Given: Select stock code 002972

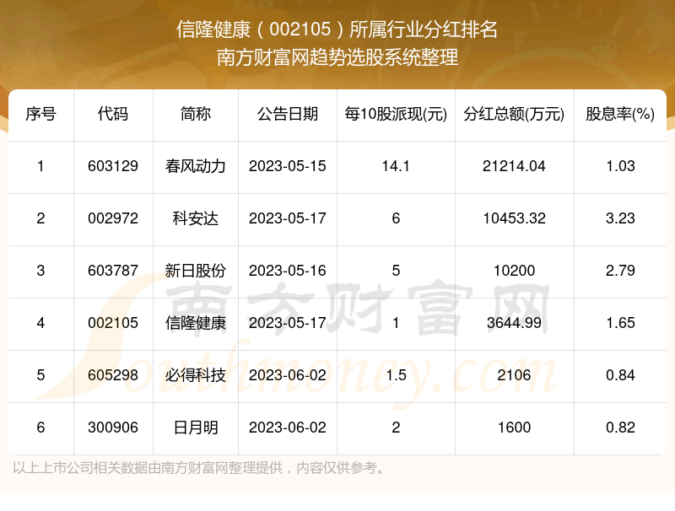Looking at the screenshot, I should tap(113, 218).
